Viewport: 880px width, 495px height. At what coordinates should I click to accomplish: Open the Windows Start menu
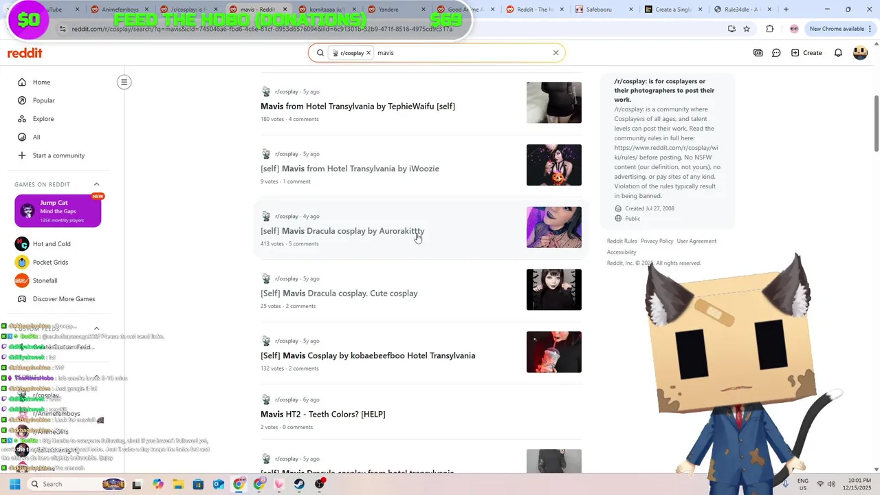14,484
